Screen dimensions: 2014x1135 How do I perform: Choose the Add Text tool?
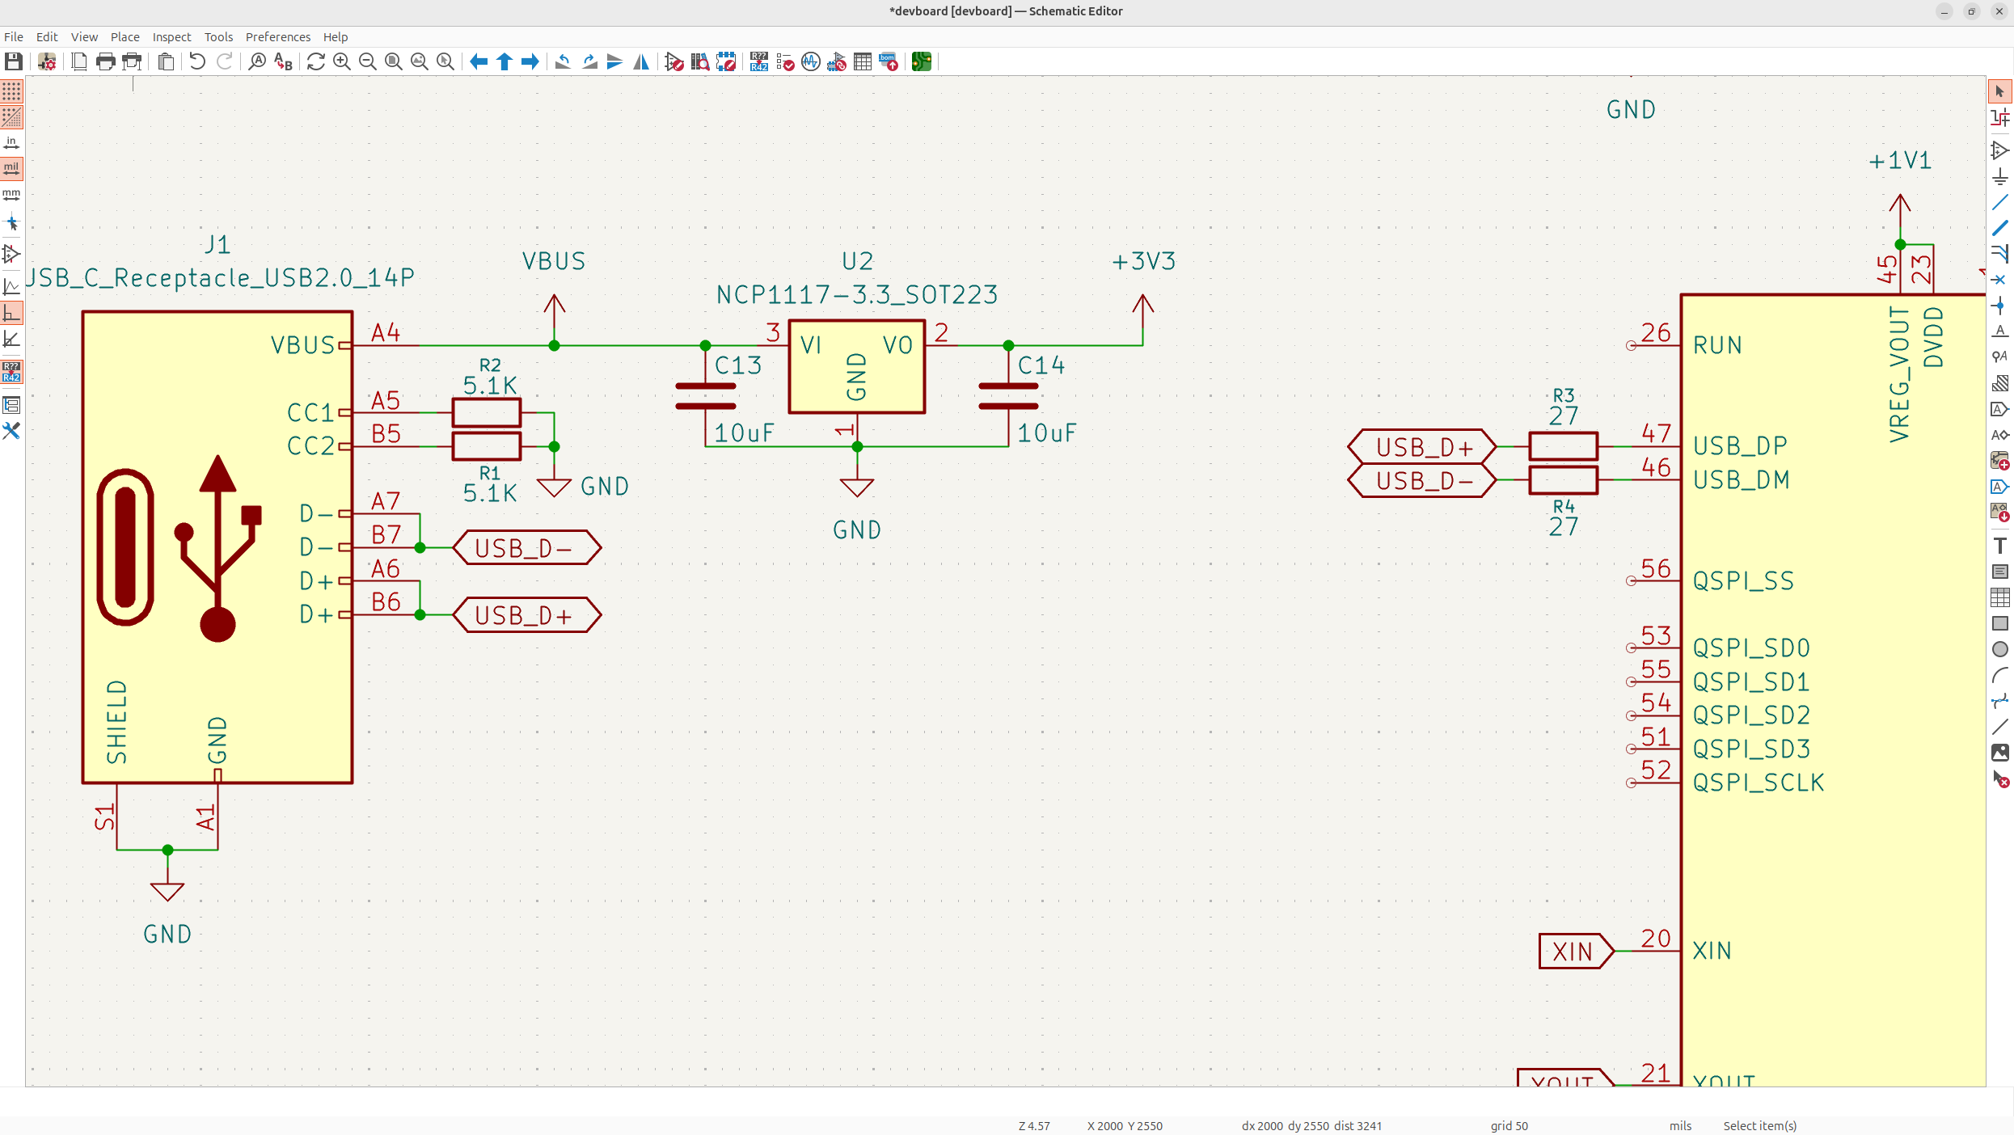(1999, 546)
